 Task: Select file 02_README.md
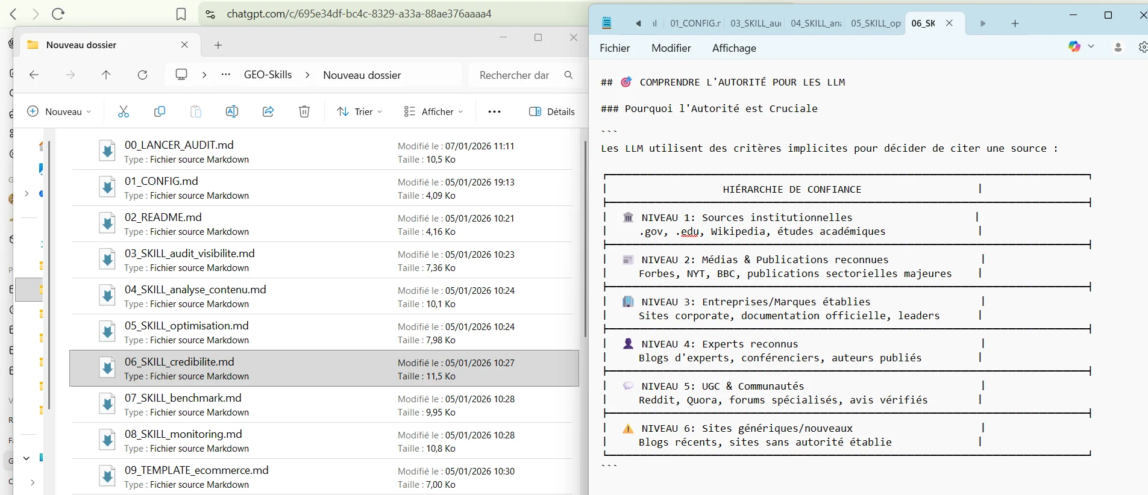pos(324,223)
